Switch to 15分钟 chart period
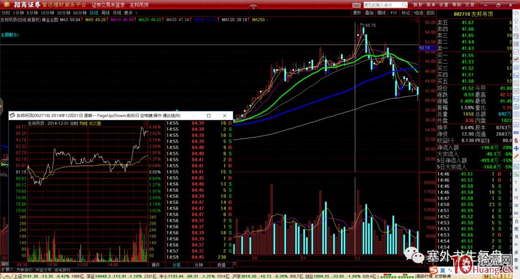The image size is (520, 279). pos(47,13)
